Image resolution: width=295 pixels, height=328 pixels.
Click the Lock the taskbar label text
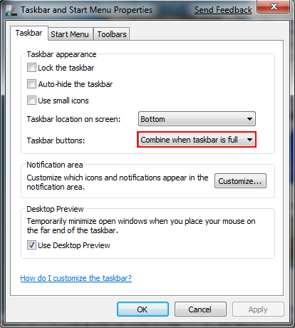click(66, 68)
